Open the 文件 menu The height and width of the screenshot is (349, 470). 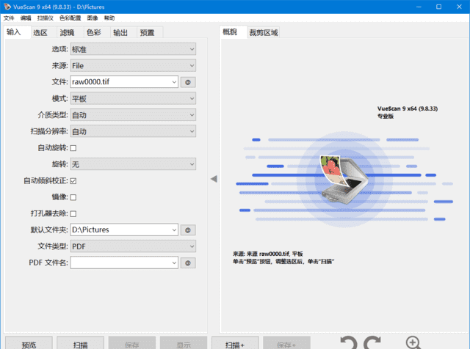click(9, 18)
